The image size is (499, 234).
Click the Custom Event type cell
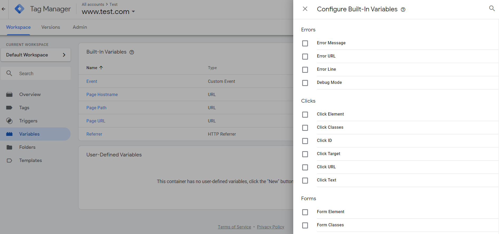coord(221,81)
